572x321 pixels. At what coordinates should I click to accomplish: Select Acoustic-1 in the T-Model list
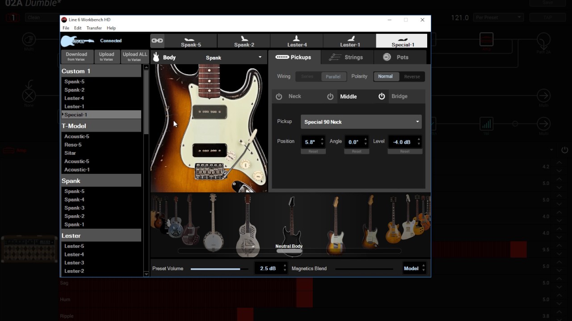pyautogui.click(x=77, y=169)
